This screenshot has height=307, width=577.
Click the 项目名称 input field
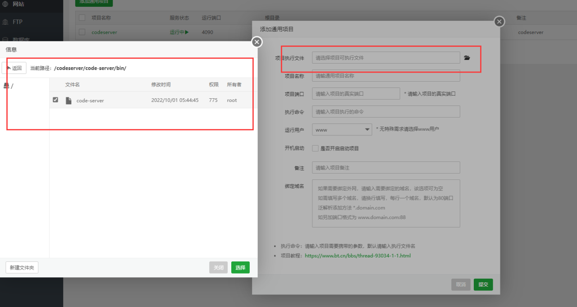click(386, 75)
